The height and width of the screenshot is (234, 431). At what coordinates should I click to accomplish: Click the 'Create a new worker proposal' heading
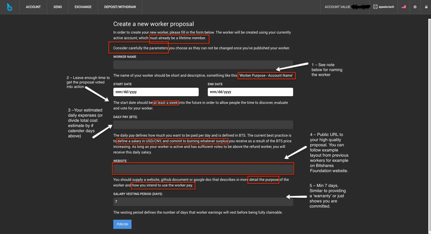click(154, 24)
